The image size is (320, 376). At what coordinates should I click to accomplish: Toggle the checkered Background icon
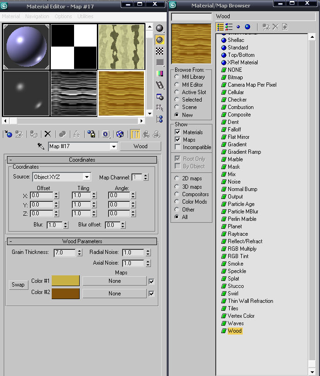tap(160, 51)
